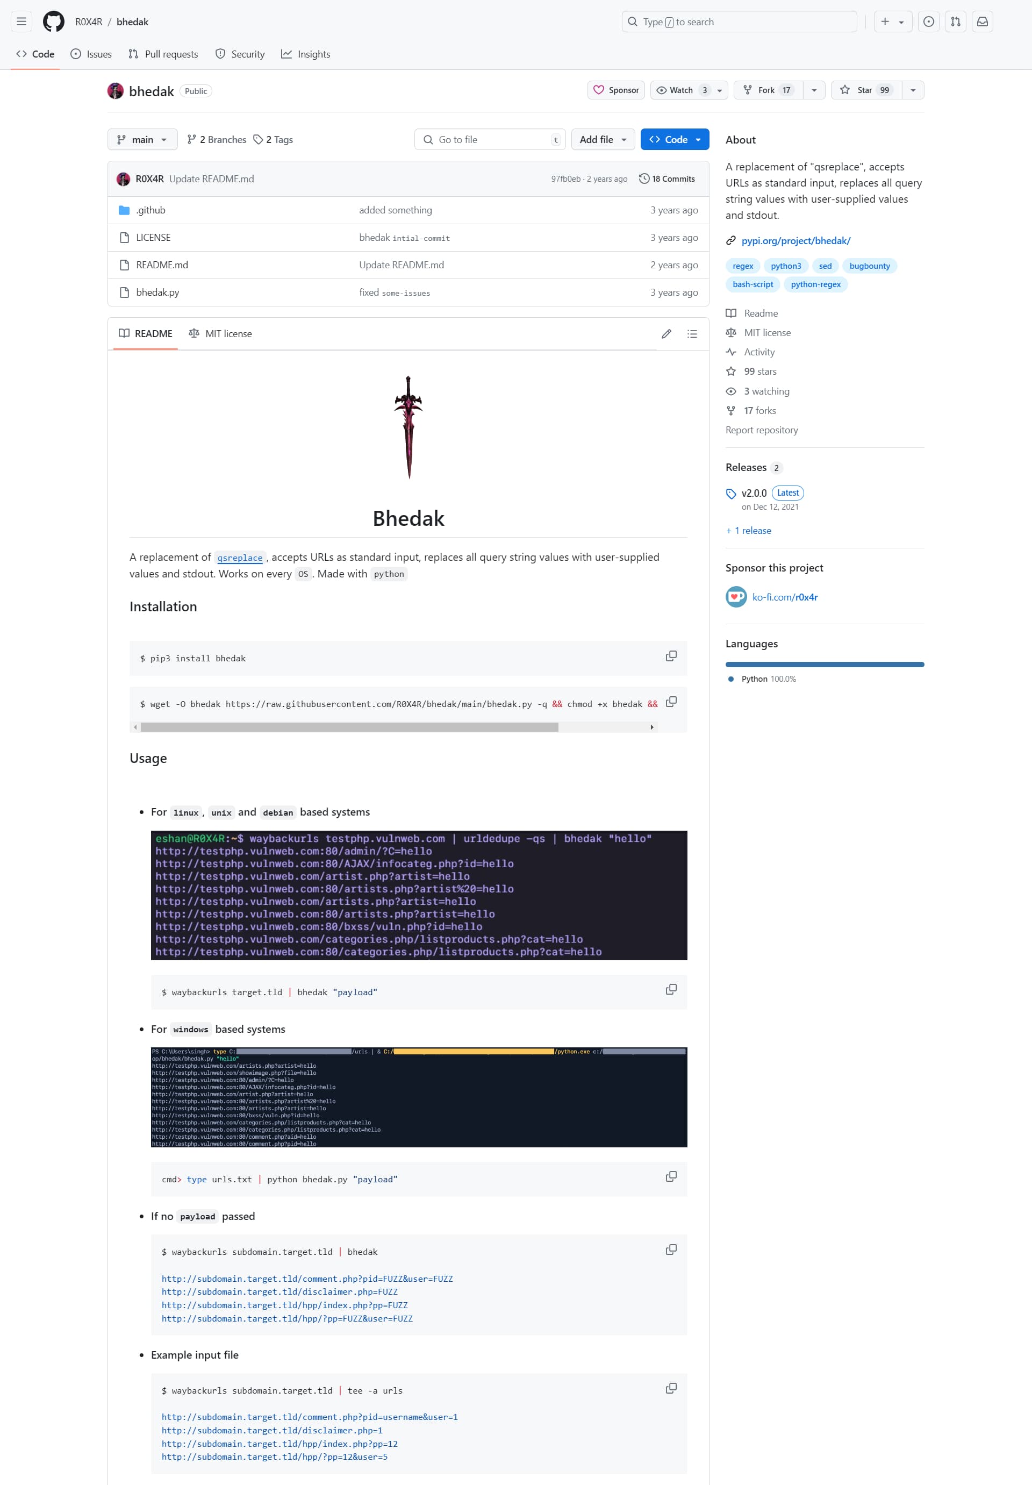Open pypi.org/project/bhedak link
The width and height of the screenshot is (1032, 1485).
click(x=795, y=241)
